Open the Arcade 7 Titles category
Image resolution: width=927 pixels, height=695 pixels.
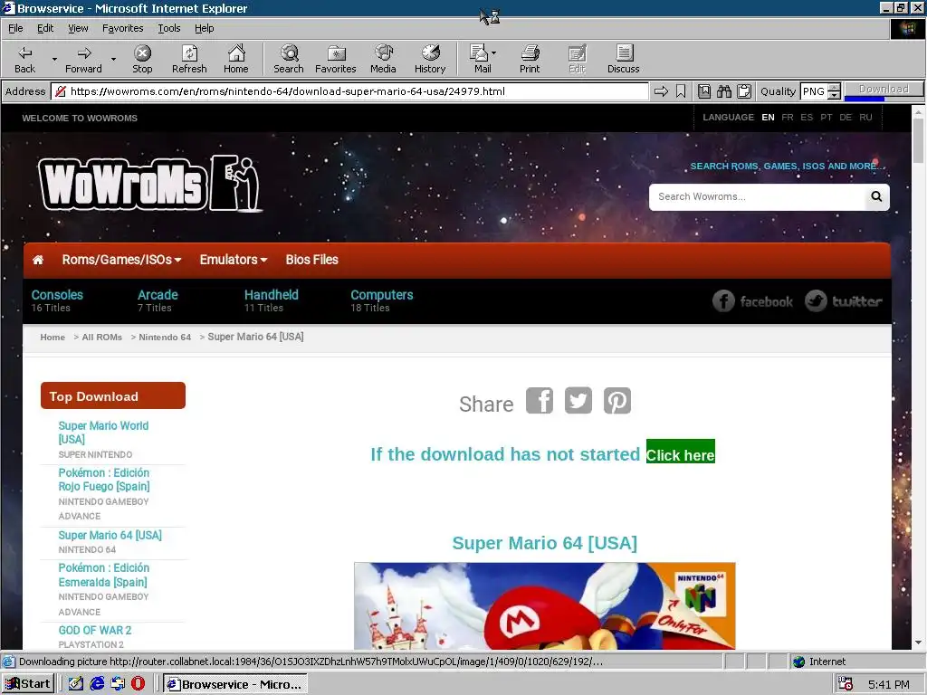pos(158,300)
